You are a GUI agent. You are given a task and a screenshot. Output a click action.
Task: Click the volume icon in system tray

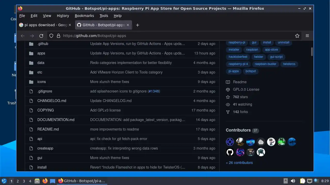pos(293,181)
